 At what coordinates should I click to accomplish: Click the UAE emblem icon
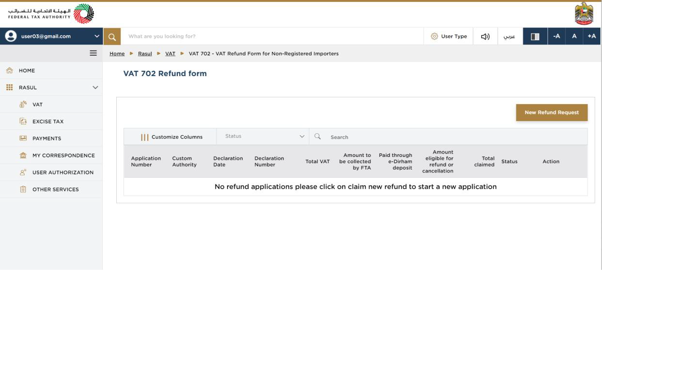[584, 14]
